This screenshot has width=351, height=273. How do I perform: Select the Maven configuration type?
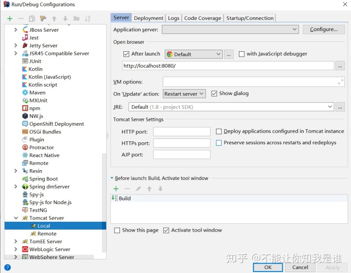[37, 93]
